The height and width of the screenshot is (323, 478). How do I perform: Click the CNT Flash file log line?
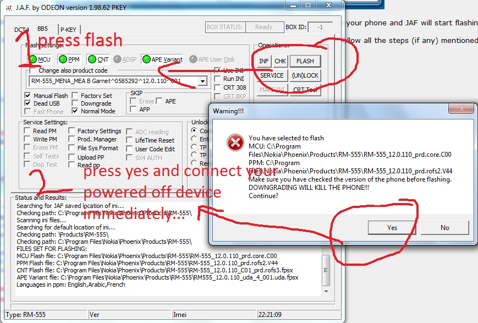pyautogui.click(x=155, y=270)
